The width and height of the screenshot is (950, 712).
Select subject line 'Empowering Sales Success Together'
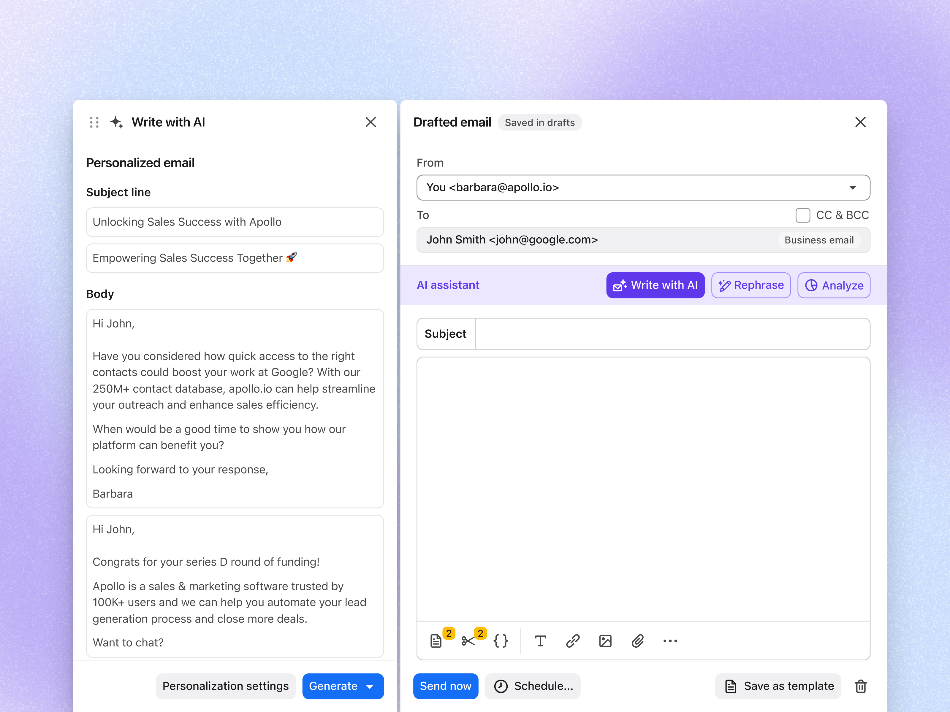pos(235,258)
